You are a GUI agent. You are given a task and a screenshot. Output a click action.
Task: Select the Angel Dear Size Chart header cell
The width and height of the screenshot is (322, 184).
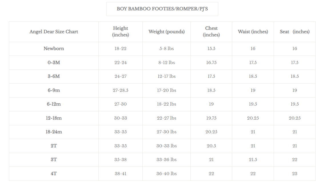(x=54, y=32)
